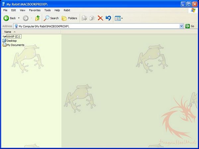Select the WinXP (C:) drive
Viewport: 199px width, 149px height.
pos(13,36)
